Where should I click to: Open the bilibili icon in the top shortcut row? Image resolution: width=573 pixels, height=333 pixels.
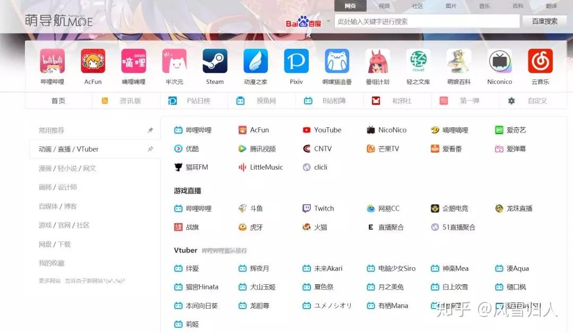click(52, 61)
